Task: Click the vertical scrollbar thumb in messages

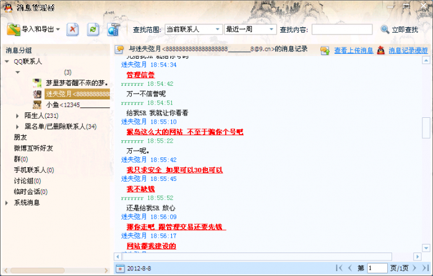Action: click(426, 128)
